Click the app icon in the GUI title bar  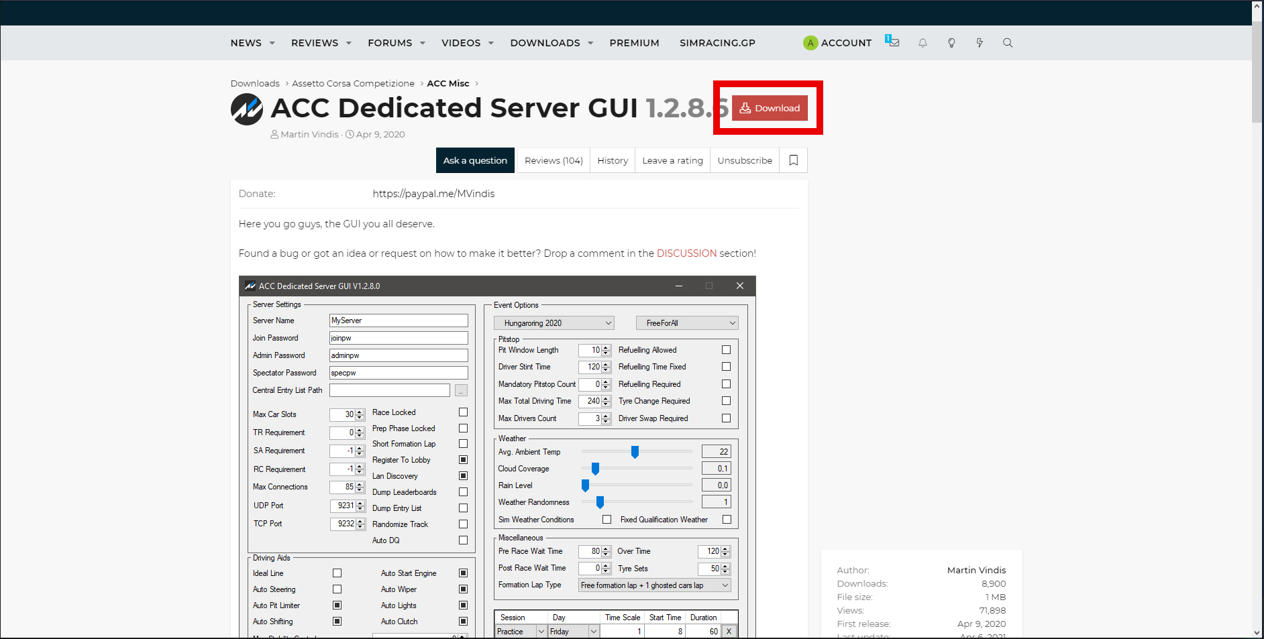(x=250, y=286)
